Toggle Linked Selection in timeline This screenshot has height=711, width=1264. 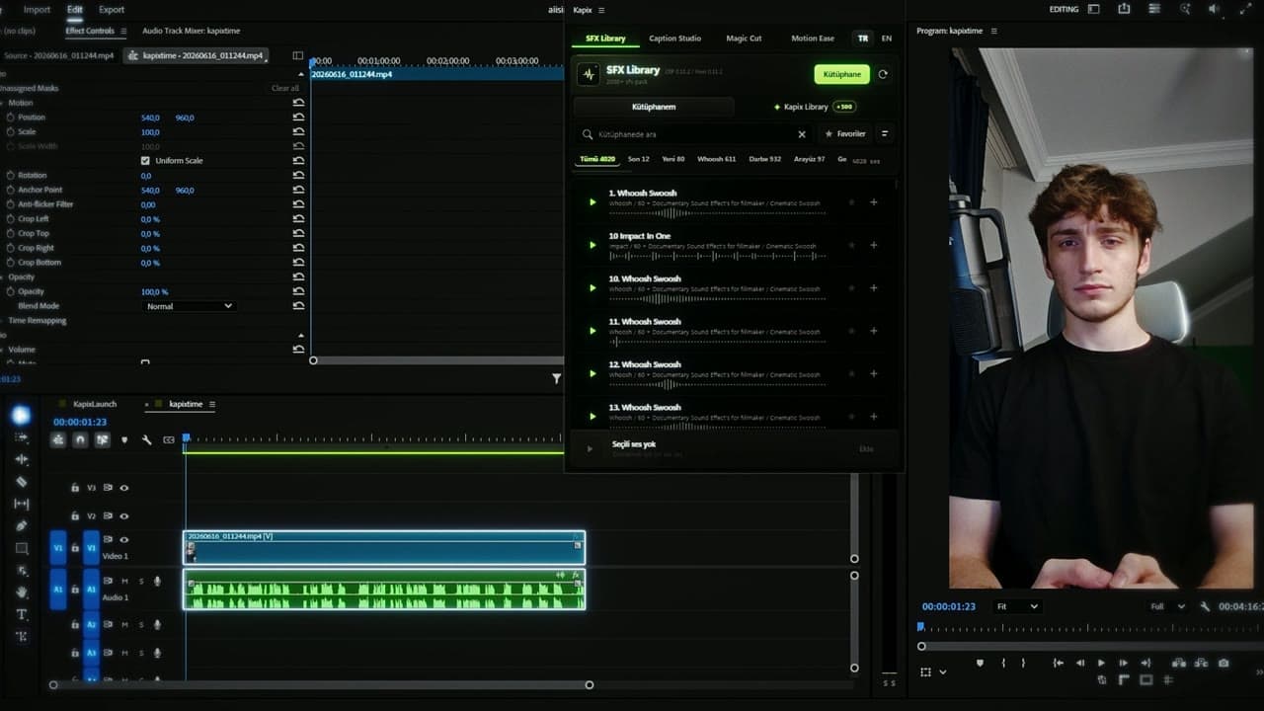point(102,439)
